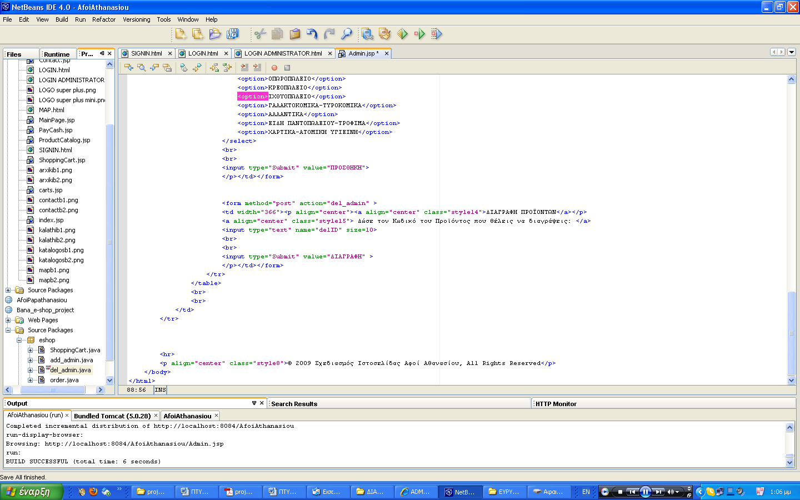The image size is (800, 500).
Task: Click the EN language indicator in taskbar
Action: click(x=586, y=492)
